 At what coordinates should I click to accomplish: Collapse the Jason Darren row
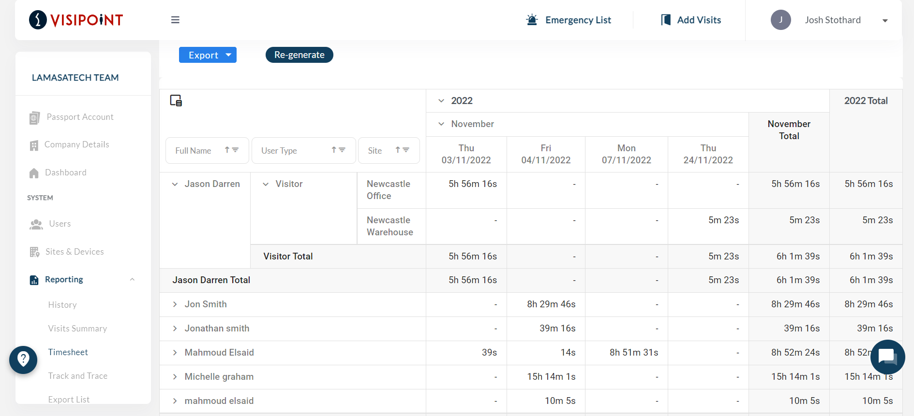tap(175, 184)
